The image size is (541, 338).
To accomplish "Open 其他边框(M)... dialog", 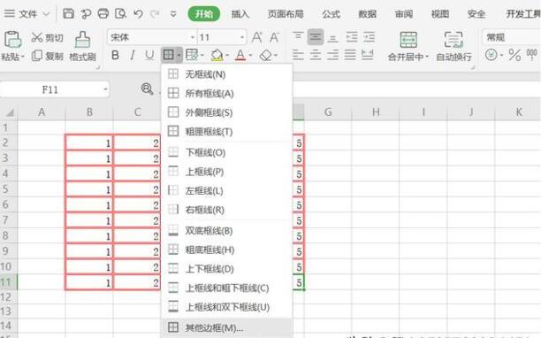I will 227,327.
